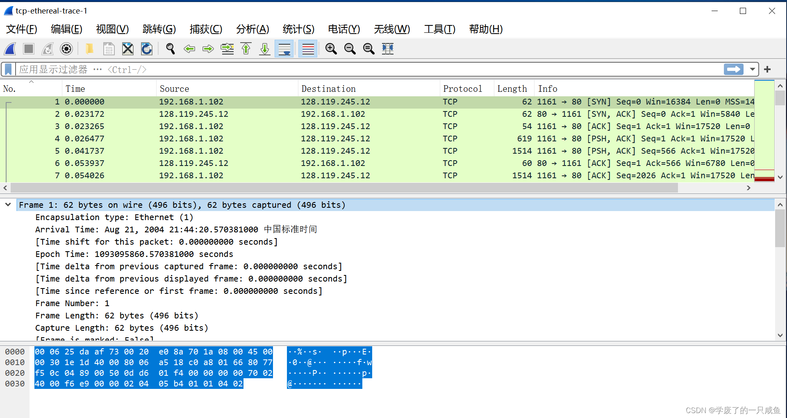This screenshot has height=418, width=787.
Task: Open the 工具(T) menu
Action: (x=439, y=29)
